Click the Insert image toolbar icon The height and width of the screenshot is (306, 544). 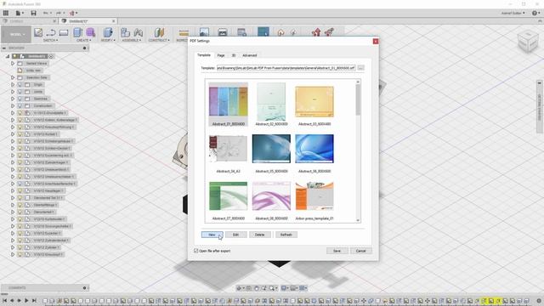204,32
